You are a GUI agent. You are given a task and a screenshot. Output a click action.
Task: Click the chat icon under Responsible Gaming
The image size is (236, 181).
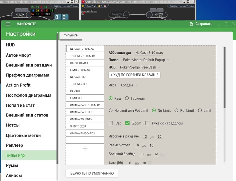(83, 14)
